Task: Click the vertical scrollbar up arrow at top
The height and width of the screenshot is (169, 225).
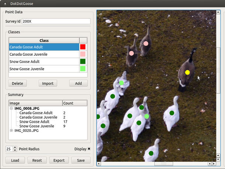Action: [218, 12]
